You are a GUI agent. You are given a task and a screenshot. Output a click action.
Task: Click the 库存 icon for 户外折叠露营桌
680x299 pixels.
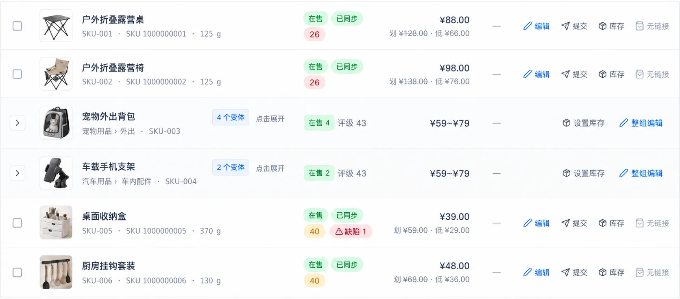pos(603,26)
